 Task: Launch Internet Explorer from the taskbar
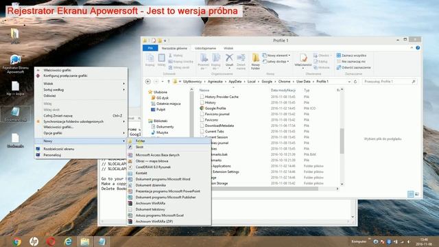click(68, 242)
